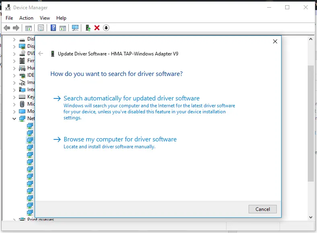Image resolution: width=317 pixels, height=233 pixels.
Task: Click the Back arrow in Device Manager toolbar
Action: pyautogui.click(x=7, y=28)
